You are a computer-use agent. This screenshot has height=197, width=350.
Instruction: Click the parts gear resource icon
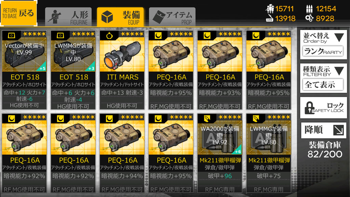pos(309,18)
